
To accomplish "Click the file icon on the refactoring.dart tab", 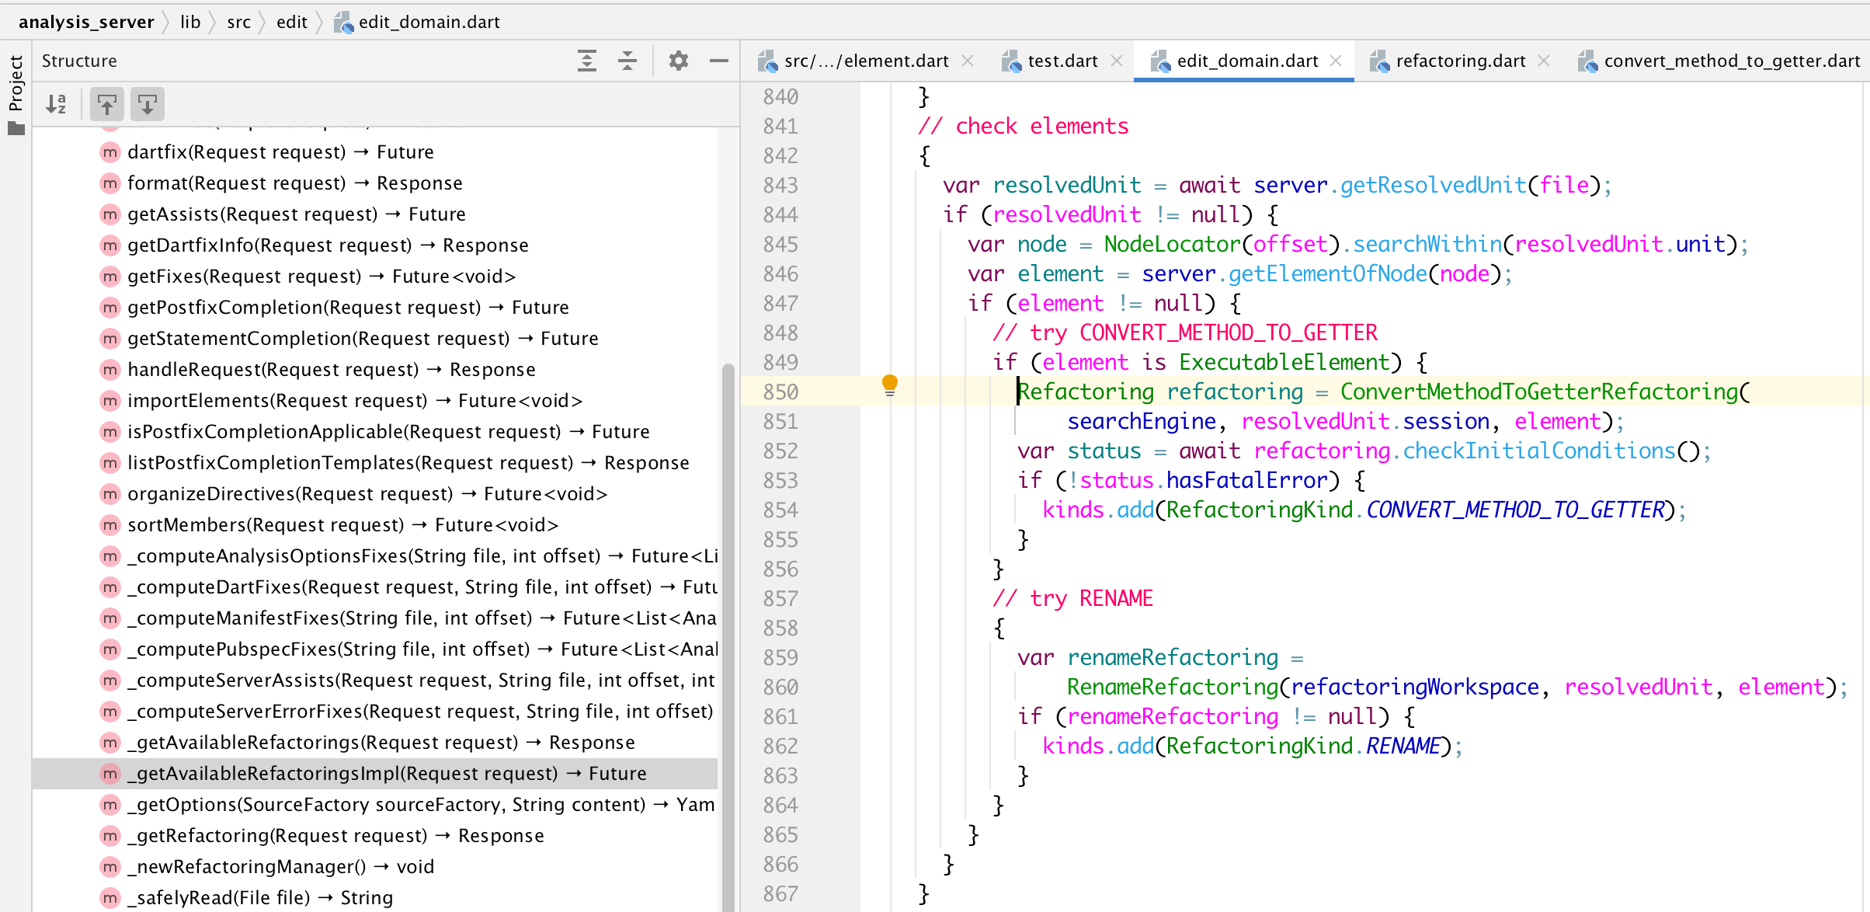I will coord(1380,61).
